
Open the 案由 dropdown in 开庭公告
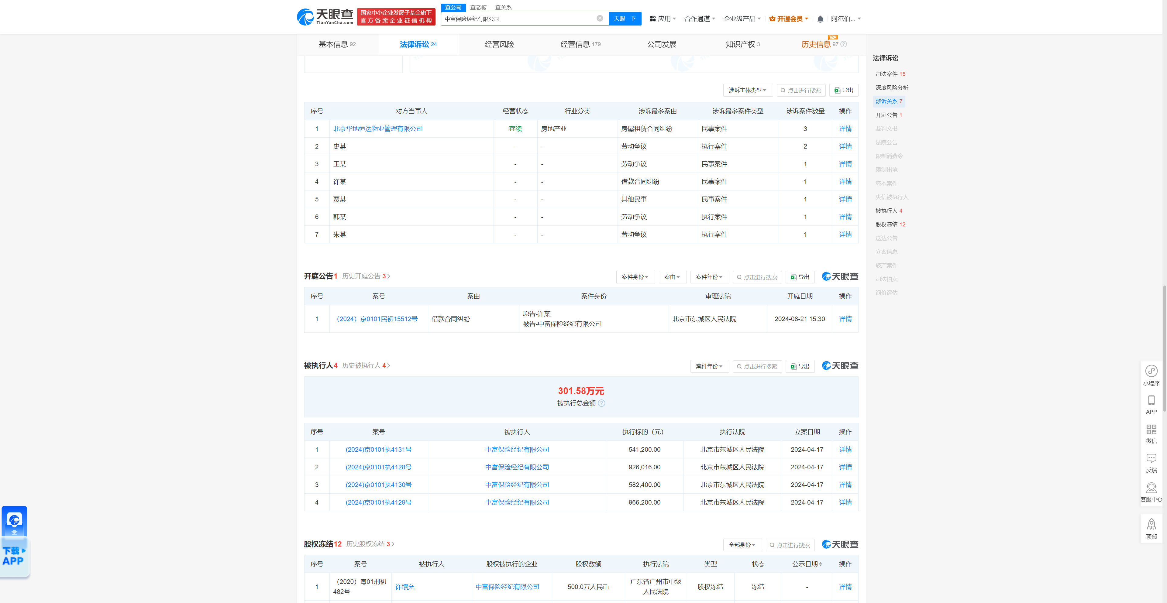click(x=672, y=277)
